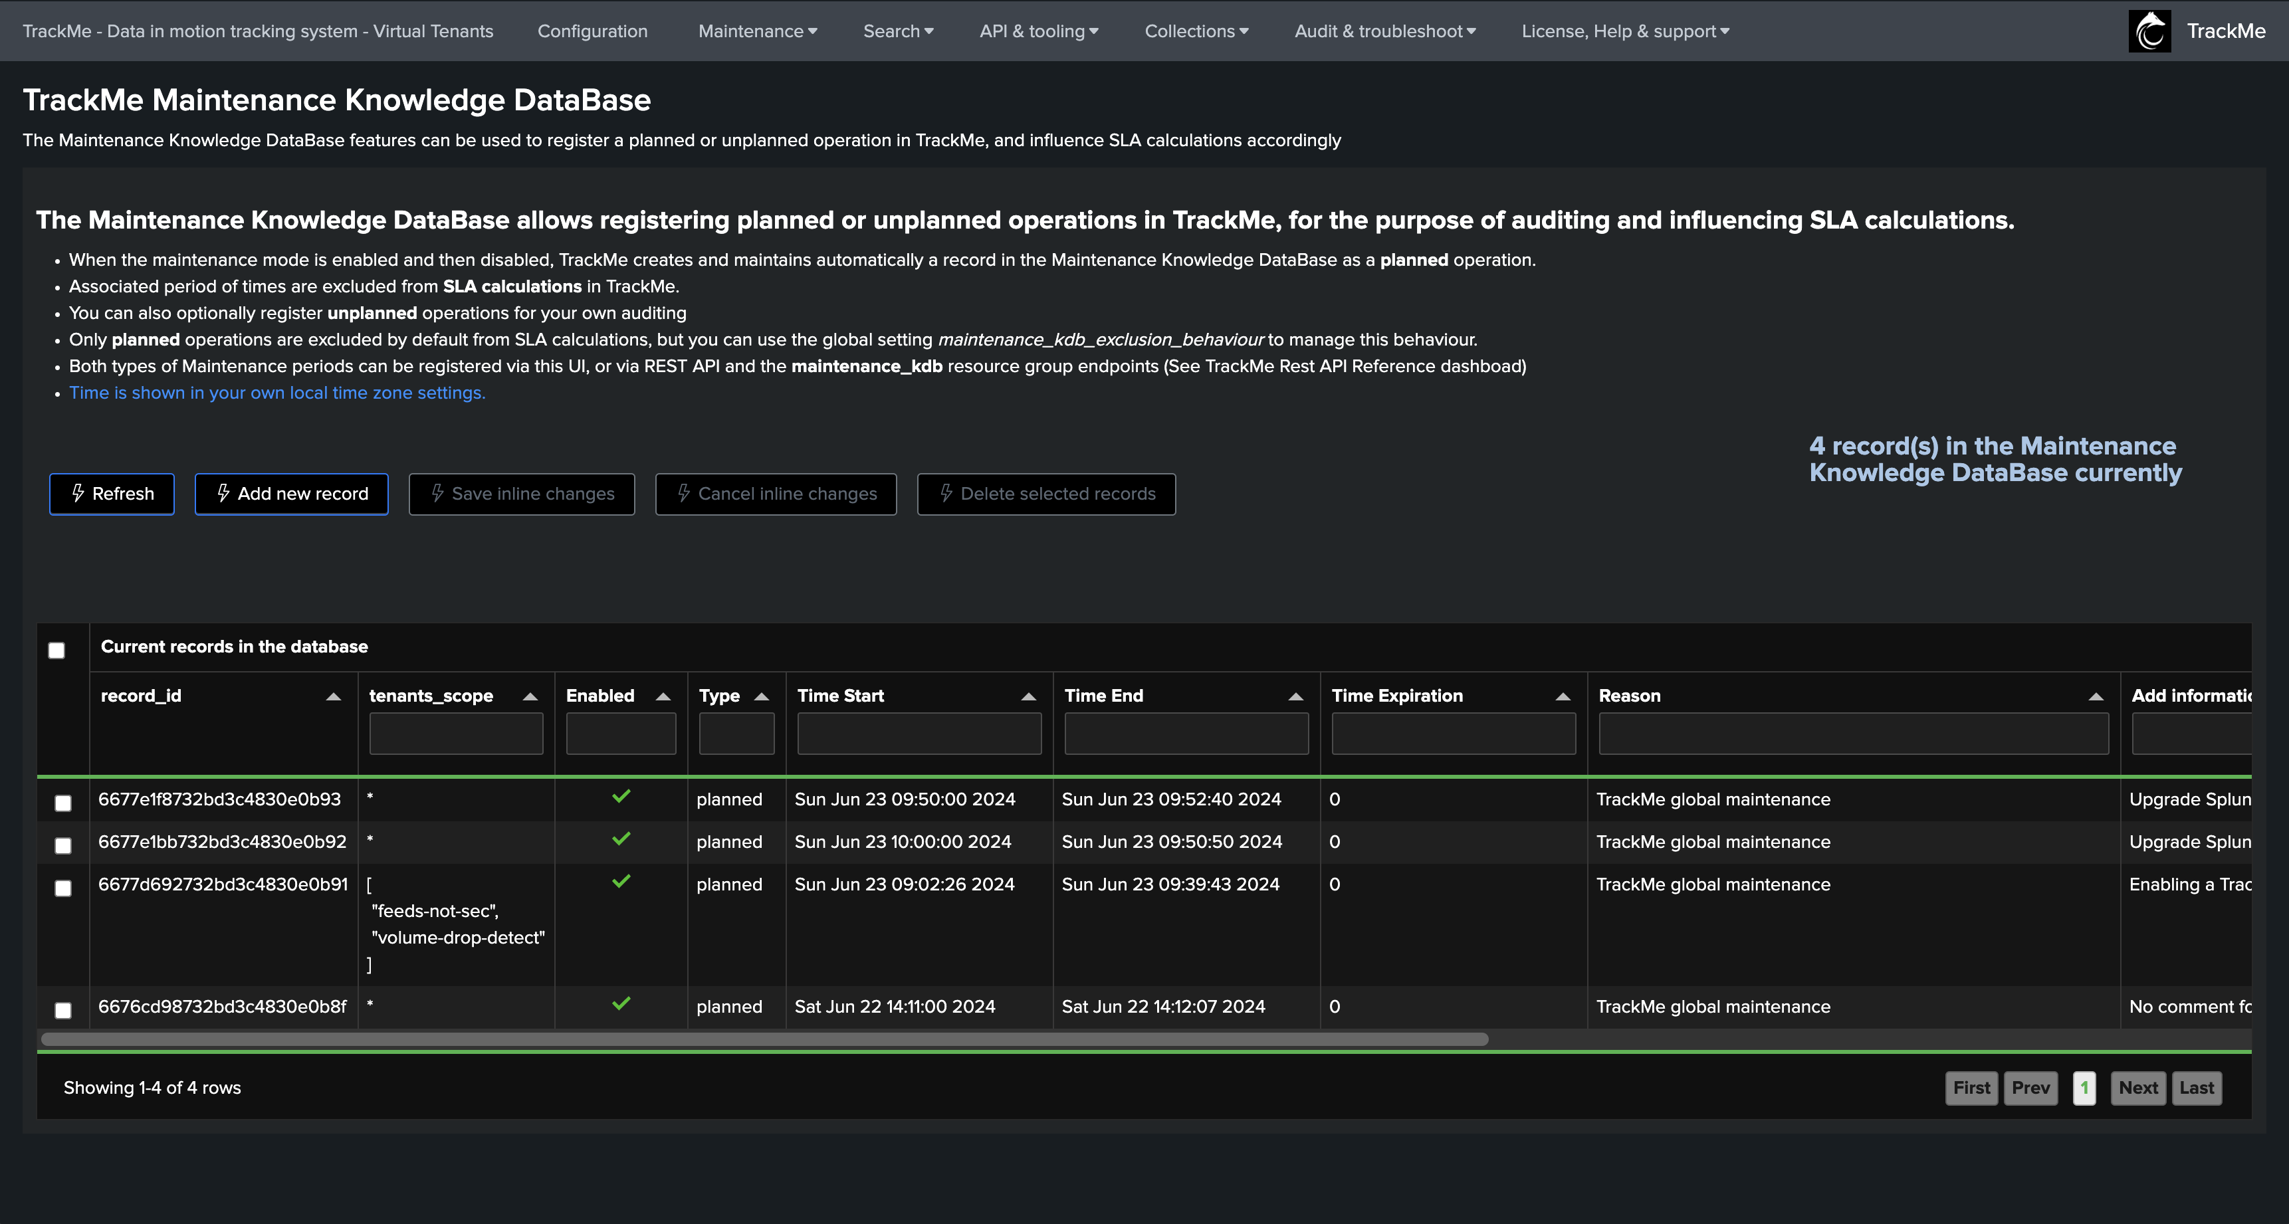The image size is (2289, 1224).
Task: Click the Enabled checkmark of record 6676cd98732bd3c4830e0b8f
Action: (621, 1003)
